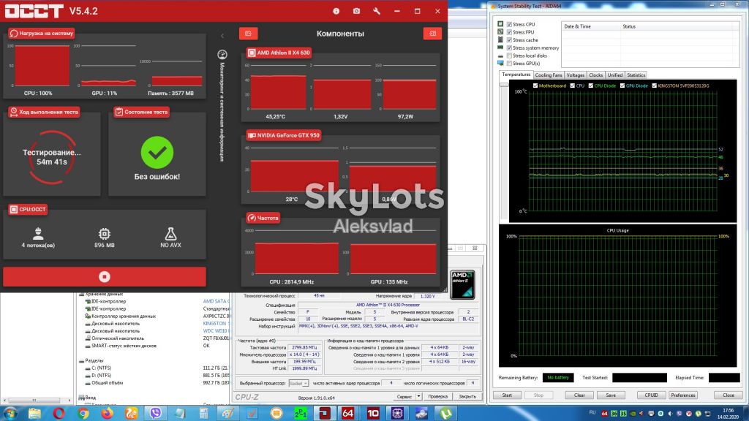Toggle KINGSTON SVP200S3120G graph checkbox
Screen dimensions: 749x421
(x=655, y=86)
